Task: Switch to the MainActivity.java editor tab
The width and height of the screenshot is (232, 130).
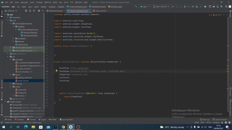Action: [x=55, y=11]
